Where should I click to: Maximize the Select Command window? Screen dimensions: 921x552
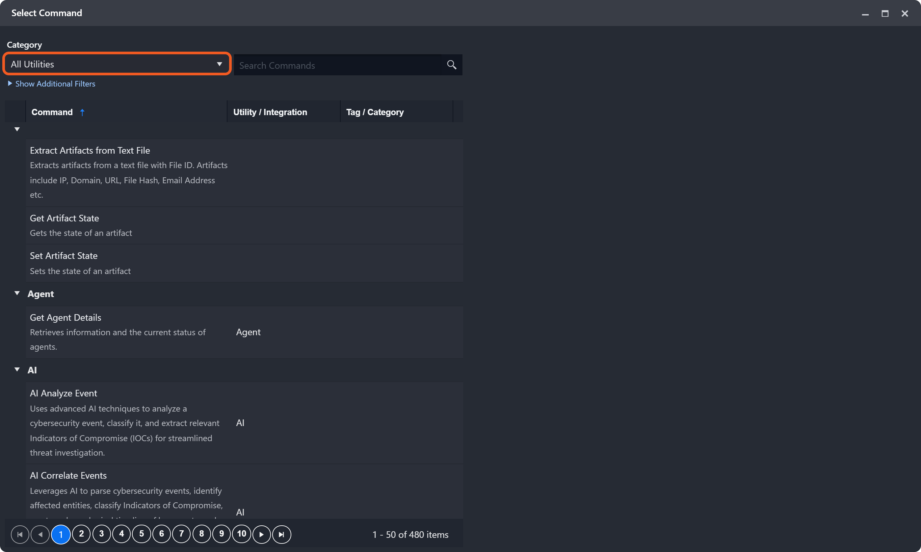click(x=884, y=14)
